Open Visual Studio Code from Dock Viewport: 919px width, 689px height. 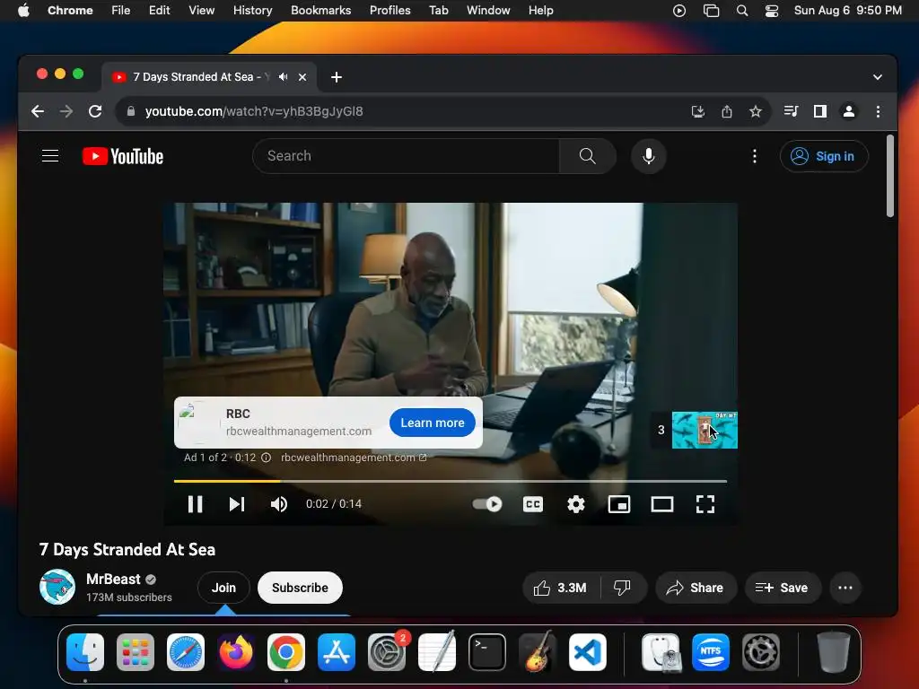click(x=588, y=652)
